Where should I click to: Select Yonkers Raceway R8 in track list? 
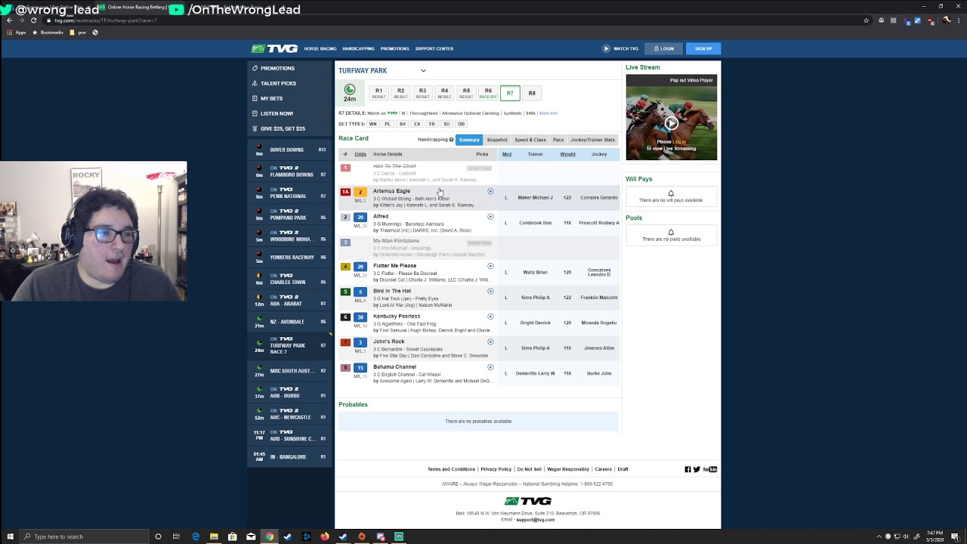pos(290,257)
